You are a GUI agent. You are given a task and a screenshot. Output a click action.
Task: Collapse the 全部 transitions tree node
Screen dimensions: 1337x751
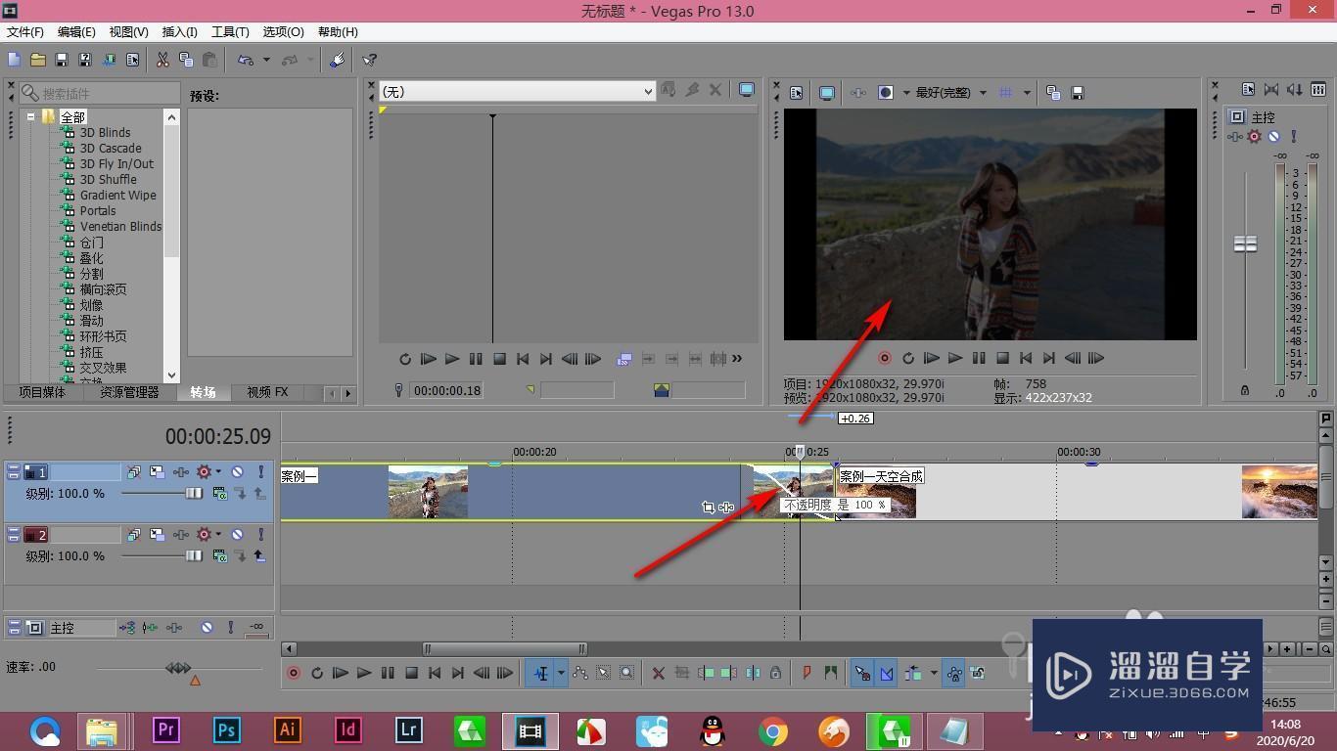(31, 116)
